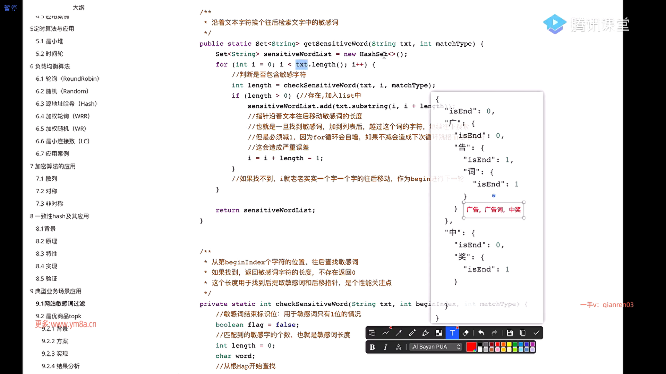Pick the yellow color swatch
The image size is (666, 374).
[509, 344]
